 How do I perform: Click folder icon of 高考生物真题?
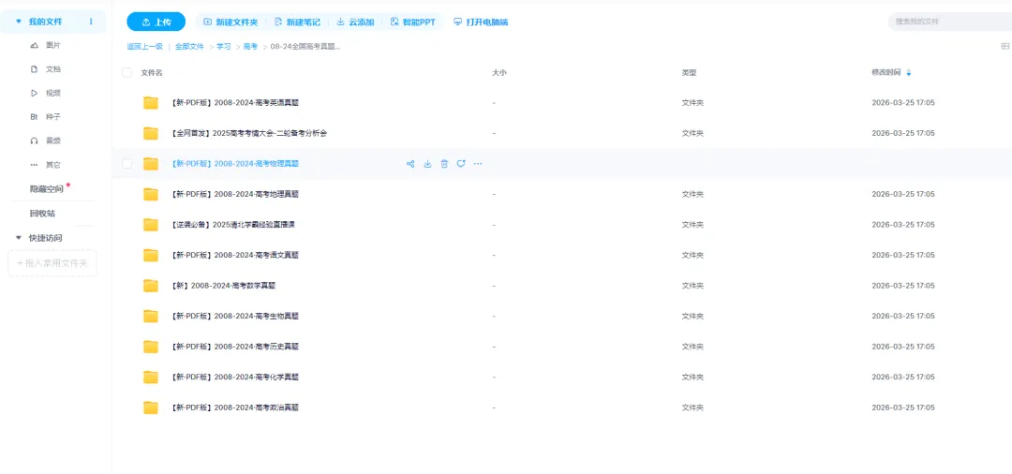click(151, 316)
